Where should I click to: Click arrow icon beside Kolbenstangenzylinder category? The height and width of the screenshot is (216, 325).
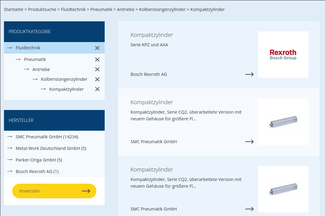tap(35, 79)
